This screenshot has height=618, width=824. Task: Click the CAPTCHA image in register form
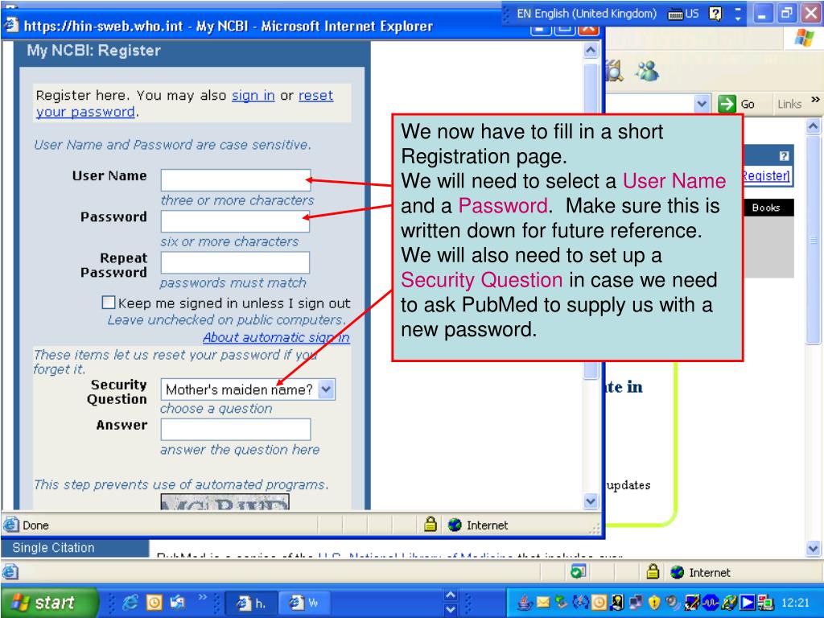coord(225,502)
